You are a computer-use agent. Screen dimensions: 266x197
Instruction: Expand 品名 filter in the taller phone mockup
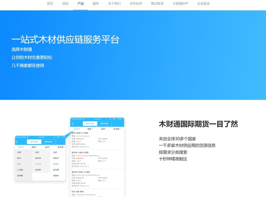coord(77,129)
